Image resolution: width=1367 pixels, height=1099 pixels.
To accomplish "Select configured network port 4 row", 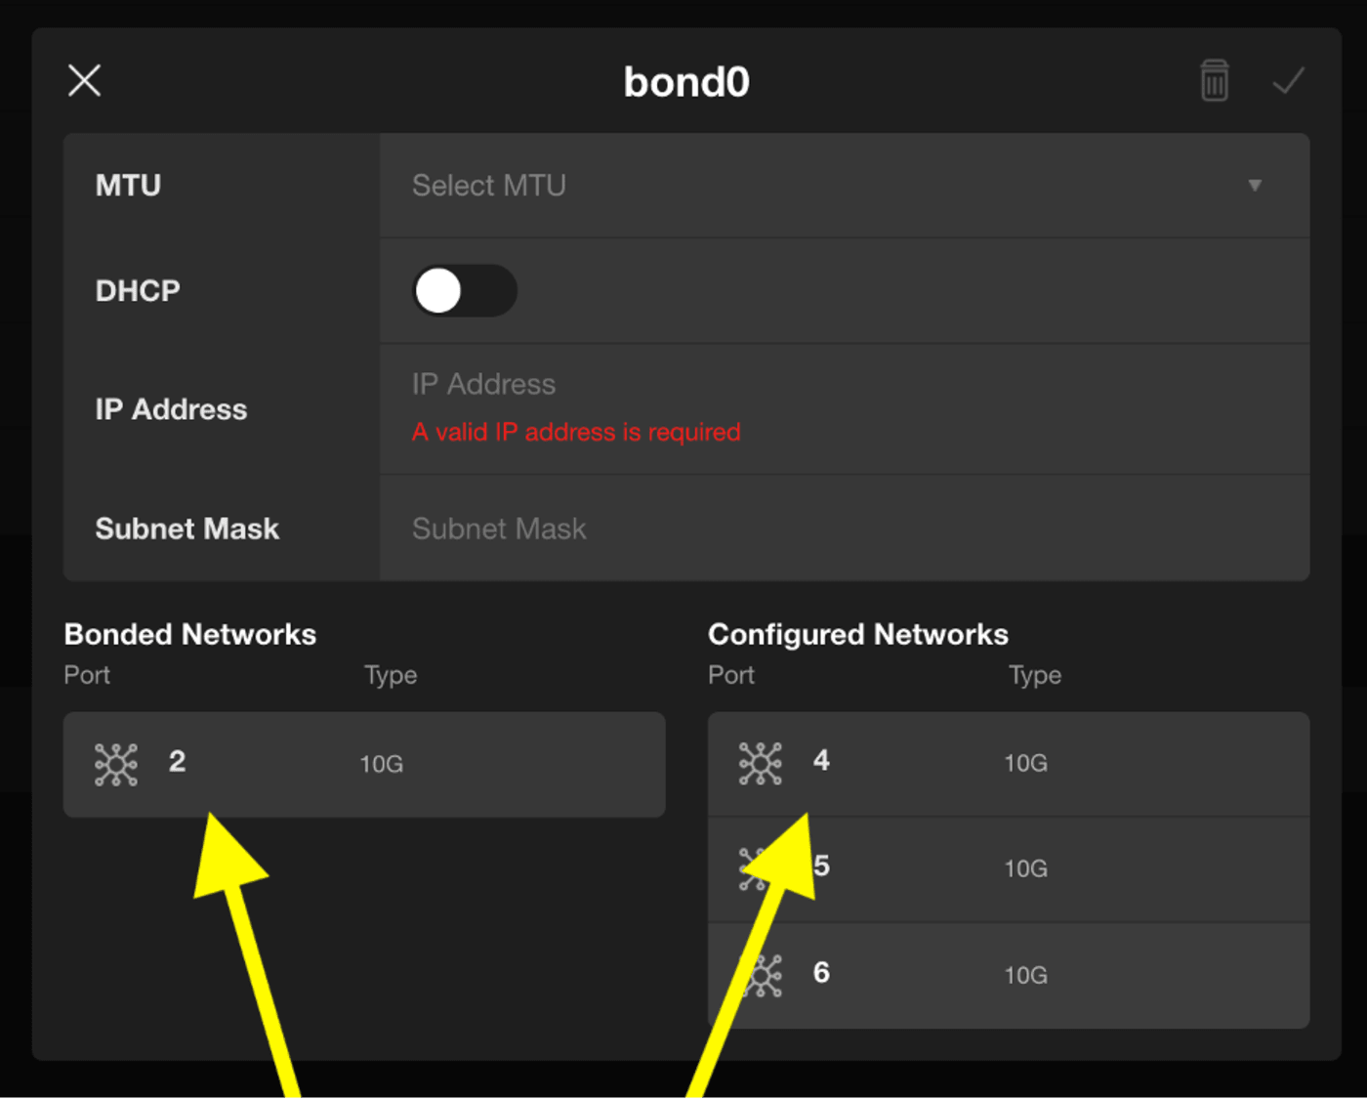I will click(x=1009, y=764).
